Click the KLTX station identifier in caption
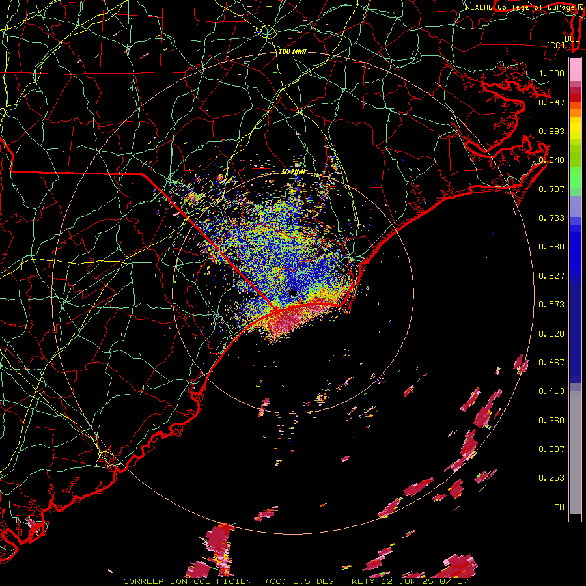The width and height of the screenshot is (586, 586). (x=364, y=581)
